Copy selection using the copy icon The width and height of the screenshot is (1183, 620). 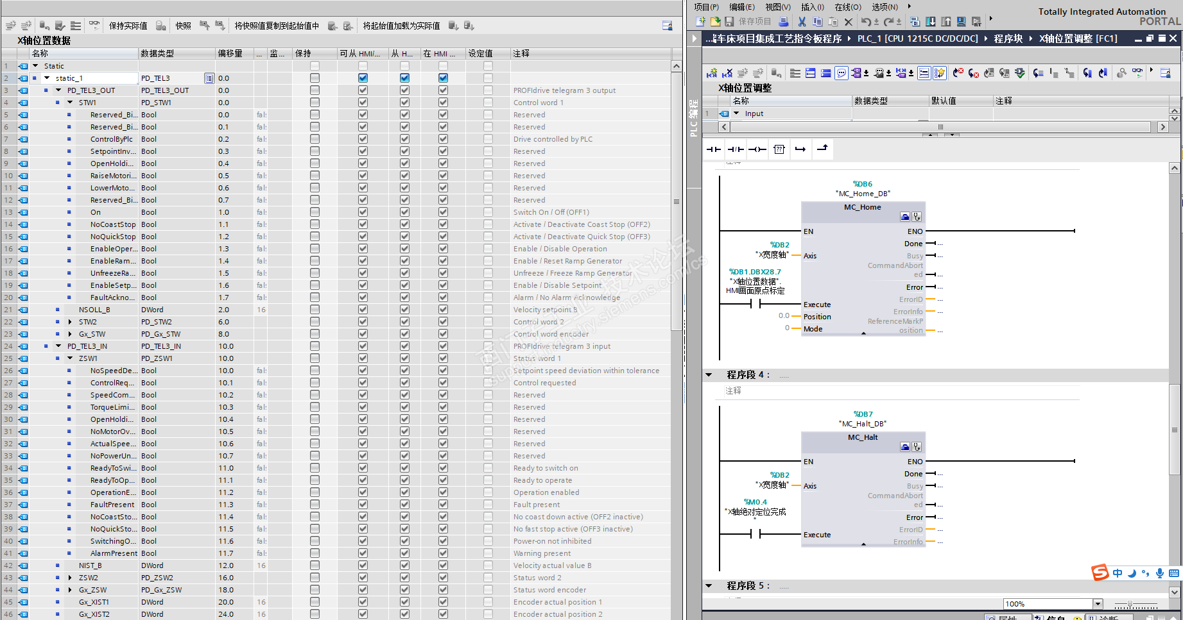818,22
